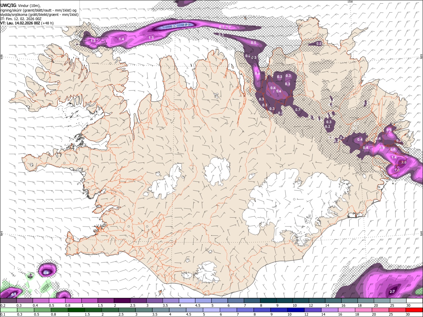The width and height of the screenshot is (423, 317).
Task: Click the 2.0 precipitation value on the east coast
Action: coord(404,162)
